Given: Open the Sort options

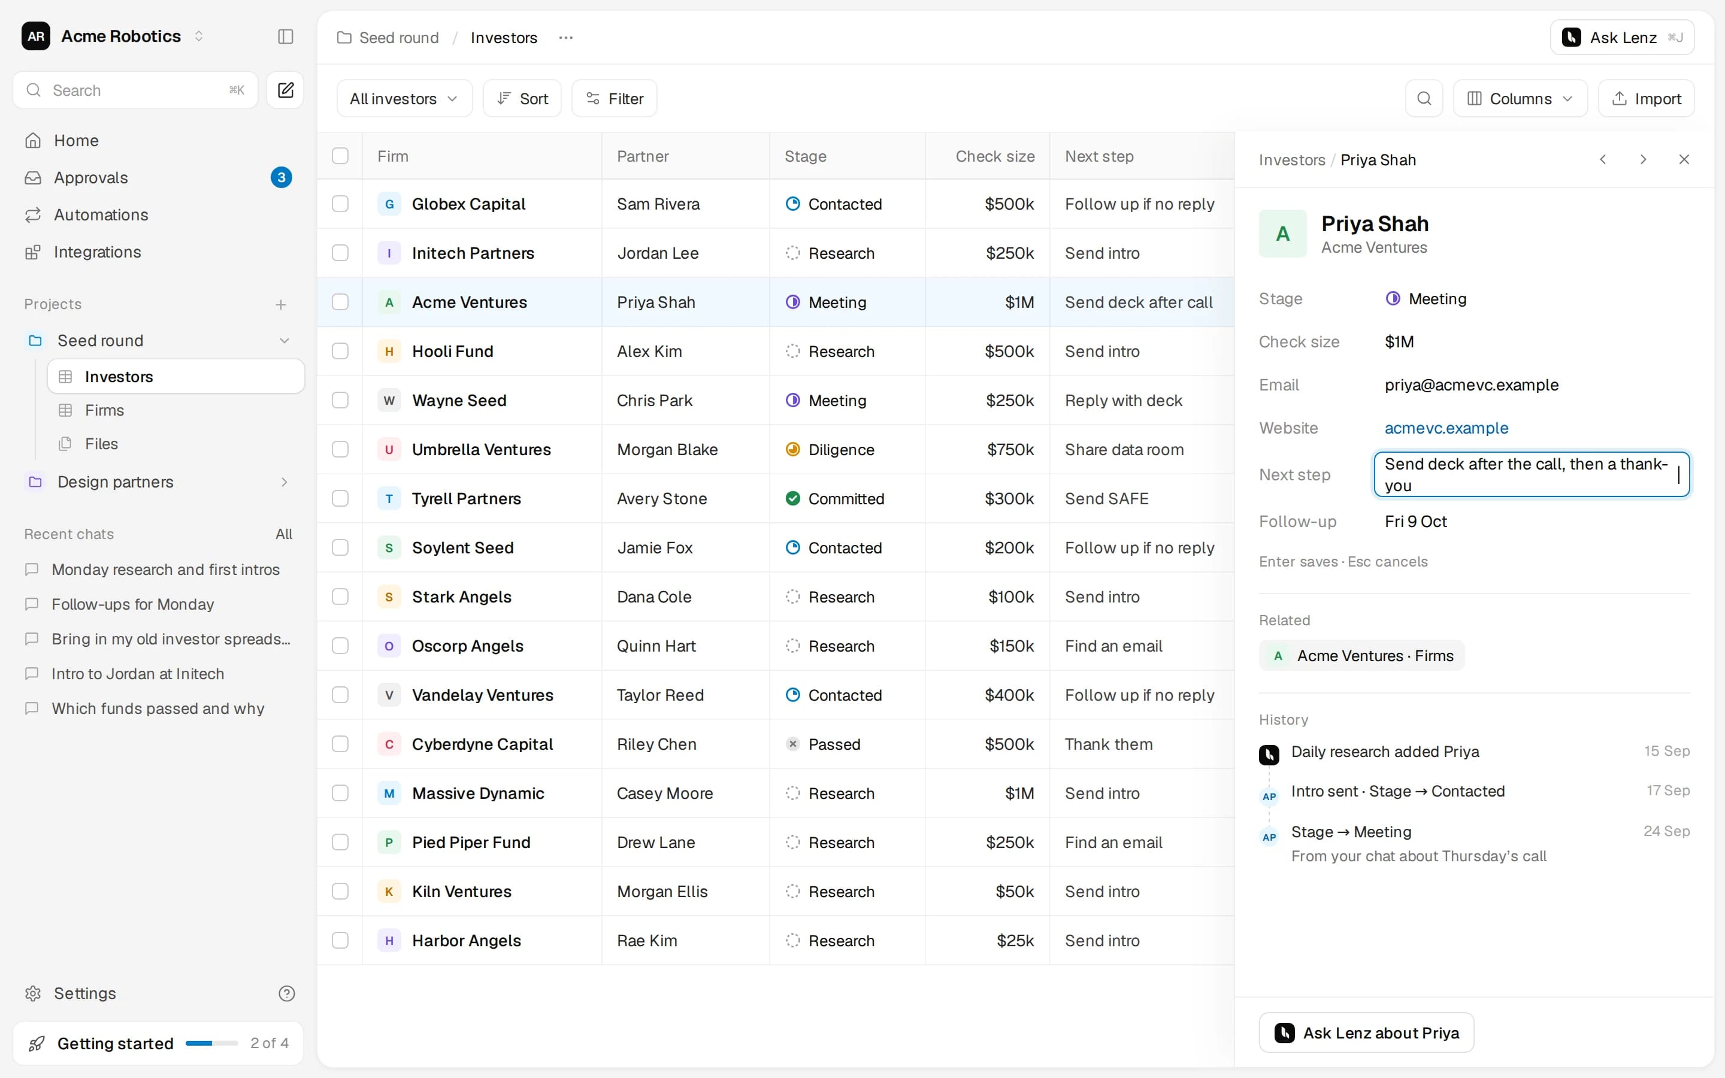Looking at the screenshot, I should pos(522,98).
